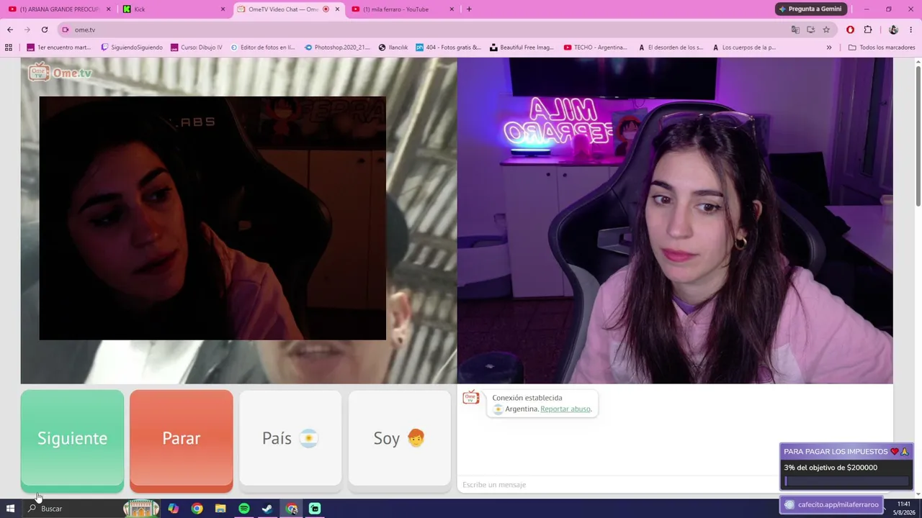922x518 pixels.
Task: Open the 'Curso: Dibujo IV' bookmark
Action: [x=197, y=47]
